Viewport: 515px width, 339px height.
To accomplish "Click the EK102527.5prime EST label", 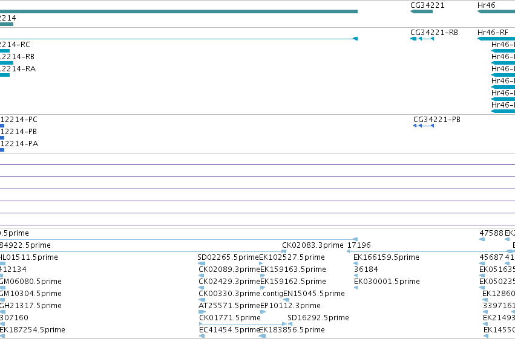I will (292, 257).
